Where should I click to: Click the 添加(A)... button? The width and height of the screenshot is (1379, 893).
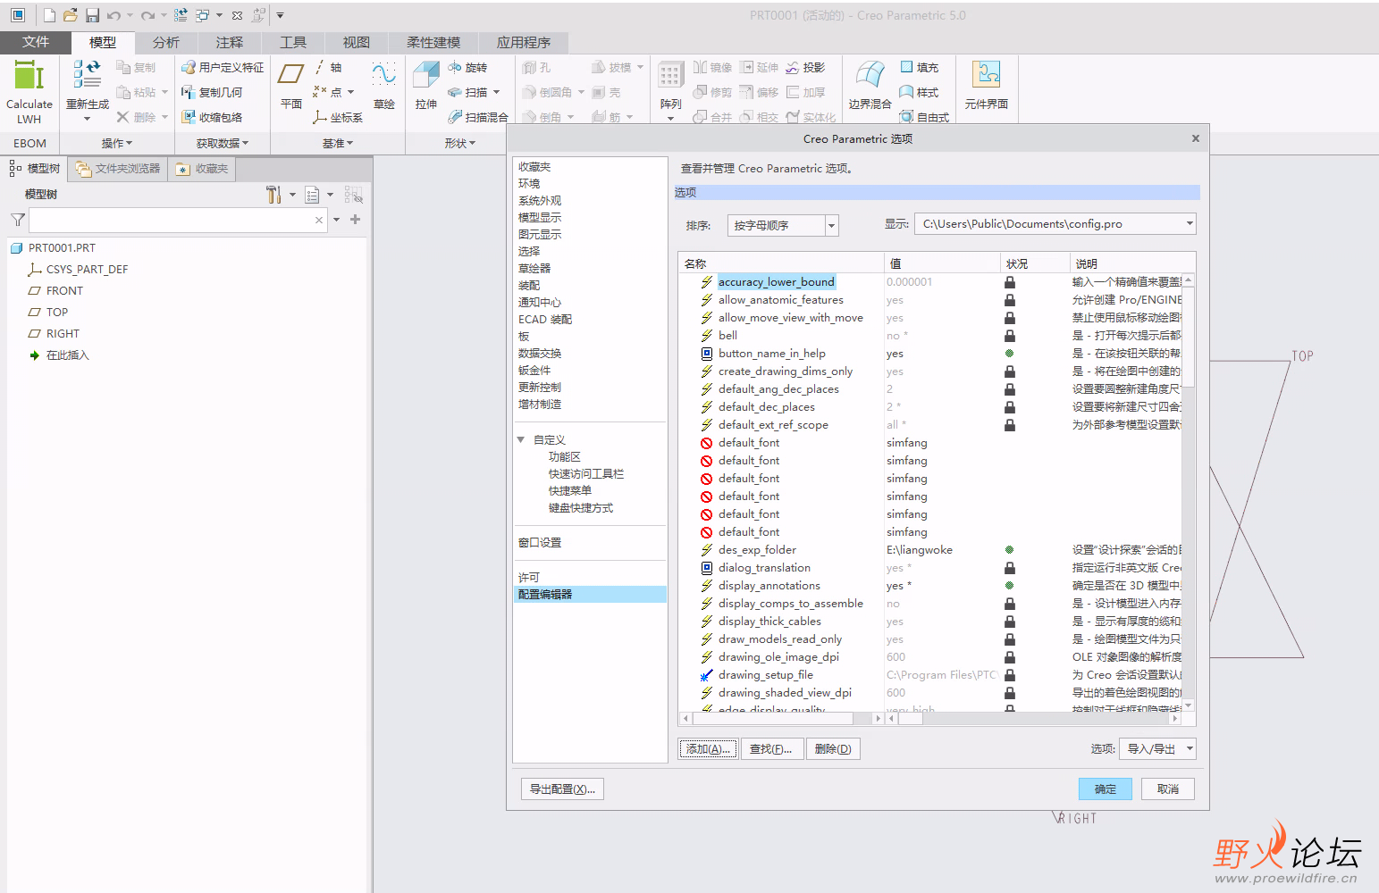(x=709, y=748)
